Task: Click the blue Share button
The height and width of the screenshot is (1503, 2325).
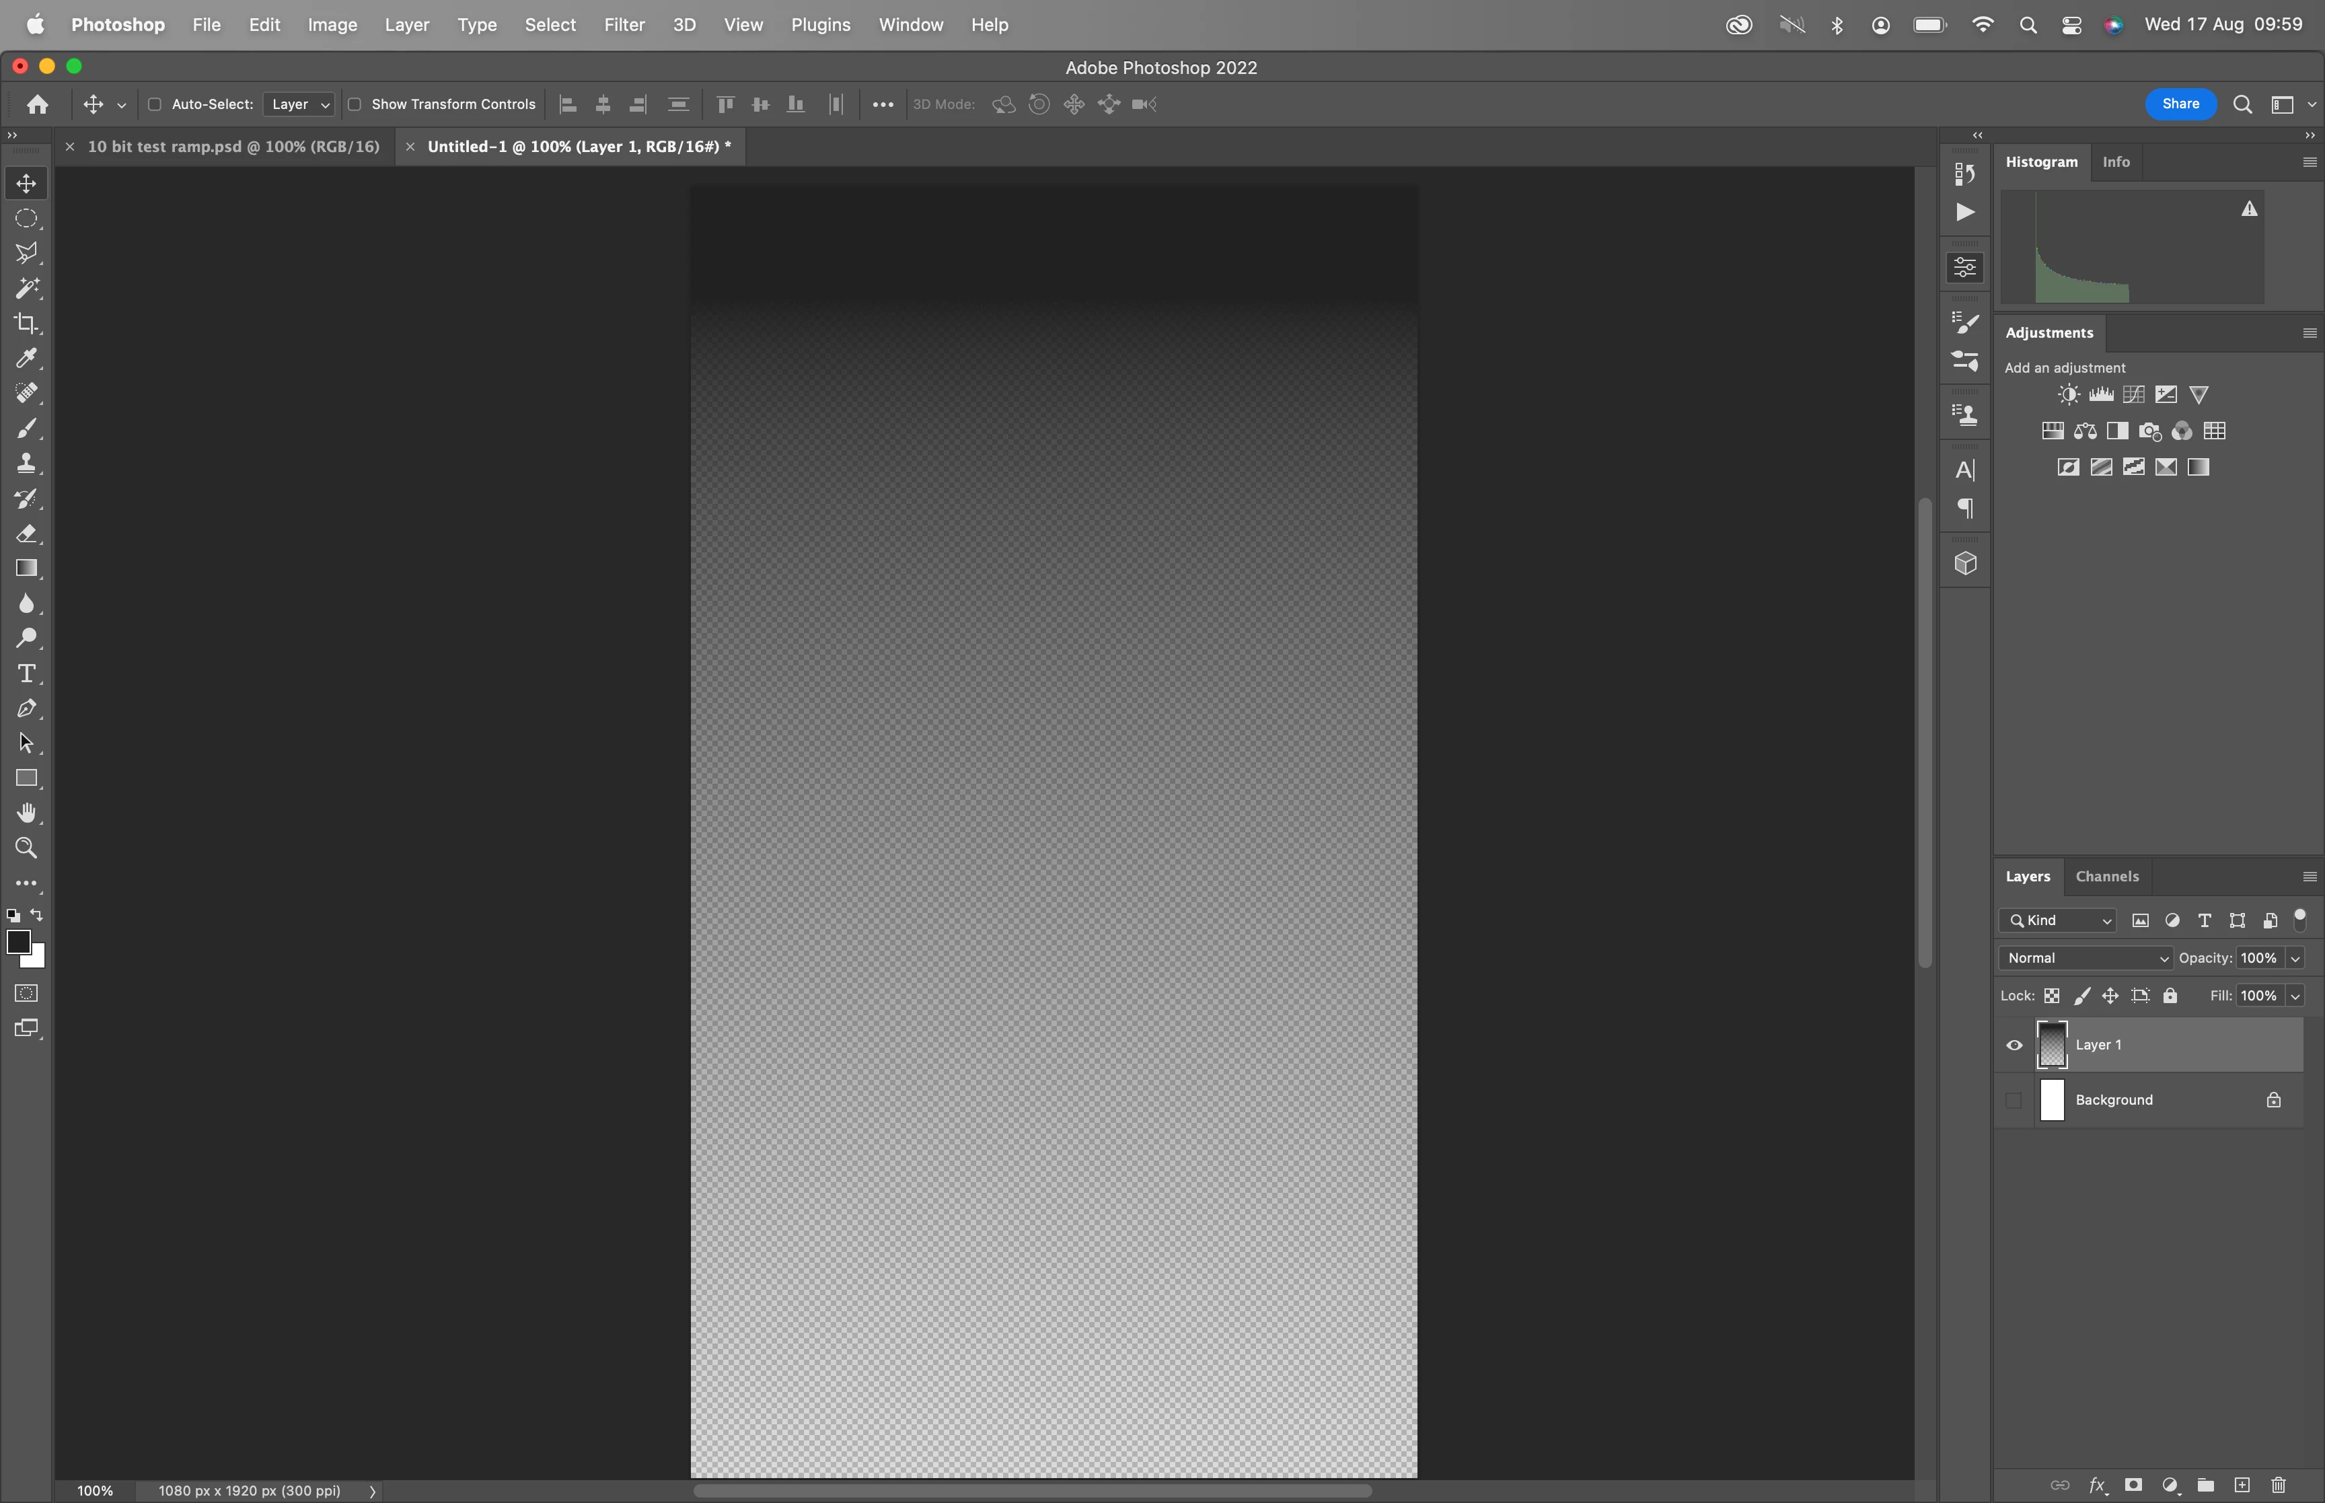Action: point(2180,104)
